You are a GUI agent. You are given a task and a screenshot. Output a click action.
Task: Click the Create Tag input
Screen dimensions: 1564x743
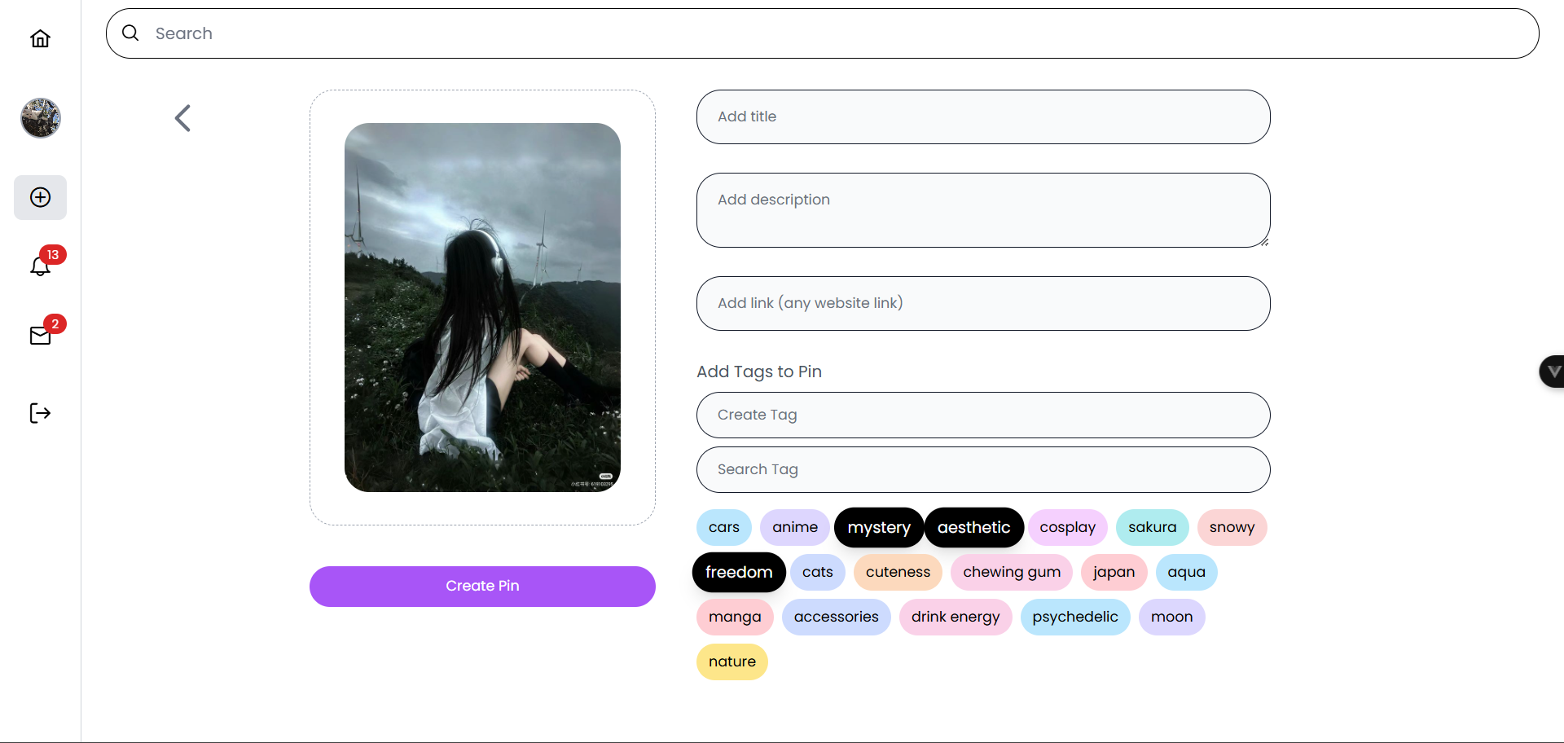982,415
